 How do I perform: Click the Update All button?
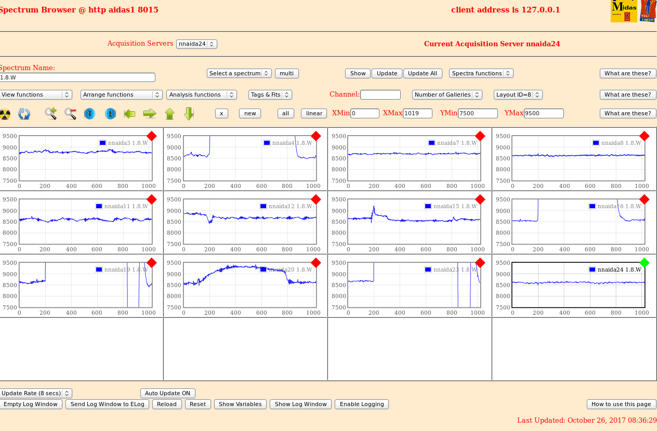[x=422, y=73]
